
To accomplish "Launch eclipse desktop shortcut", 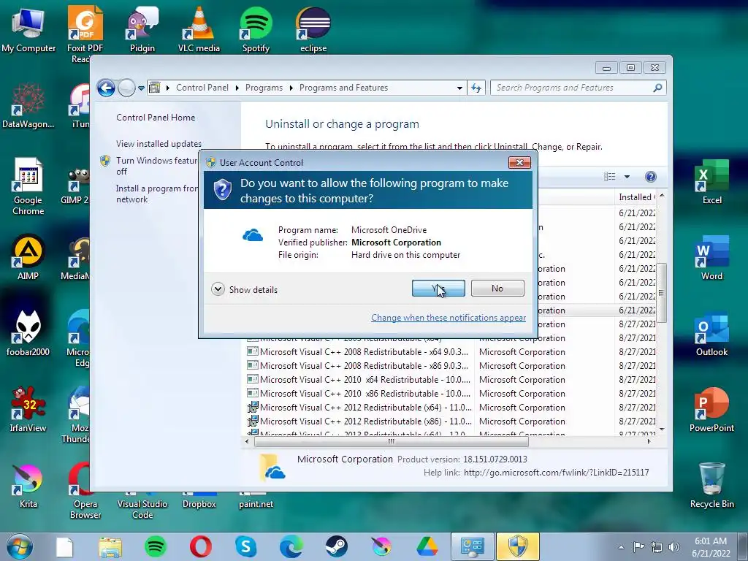I will coord(313,30).
